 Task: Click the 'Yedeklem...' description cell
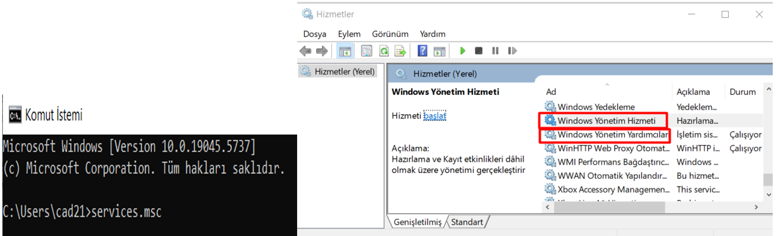(698, 107)
